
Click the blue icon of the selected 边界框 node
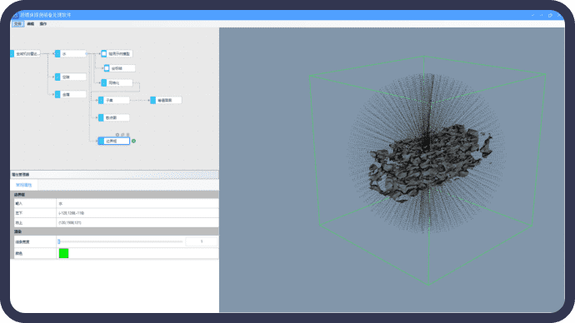(x=101, y=141)
